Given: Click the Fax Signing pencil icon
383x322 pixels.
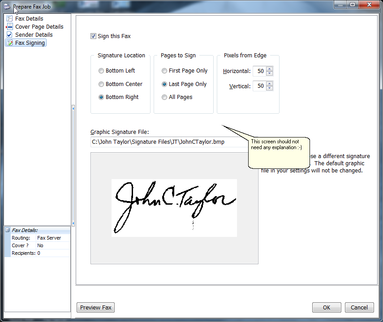Looking at the screenshot, I should (x=9, y=43).
